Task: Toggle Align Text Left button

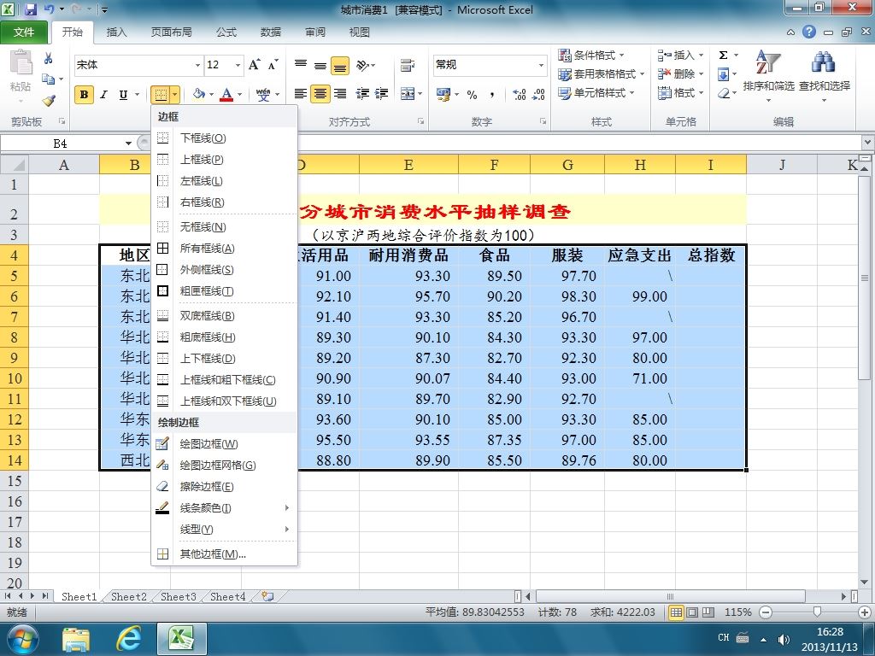Action: (x=300, y=94)
